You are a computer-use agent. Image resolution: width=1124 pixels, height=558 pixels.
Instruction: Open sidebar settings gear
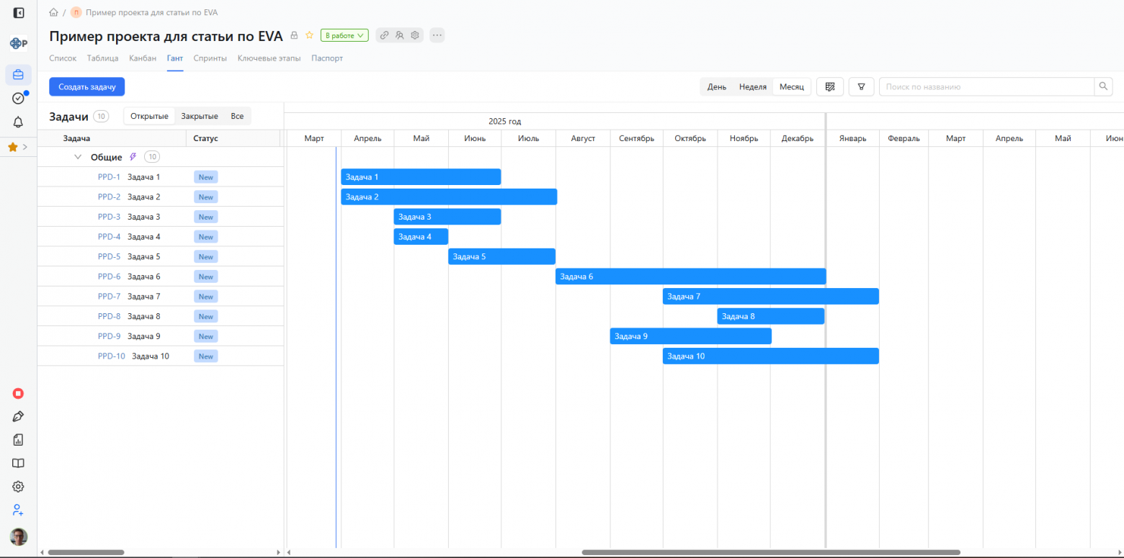(19, 487)
